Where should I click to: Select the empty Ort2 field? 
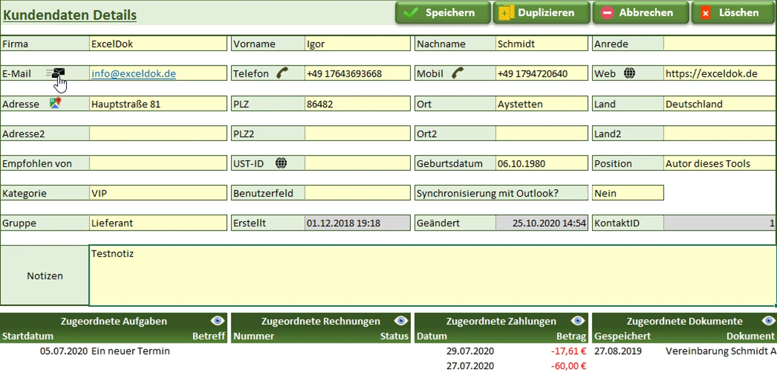click(x=542, y=134)
